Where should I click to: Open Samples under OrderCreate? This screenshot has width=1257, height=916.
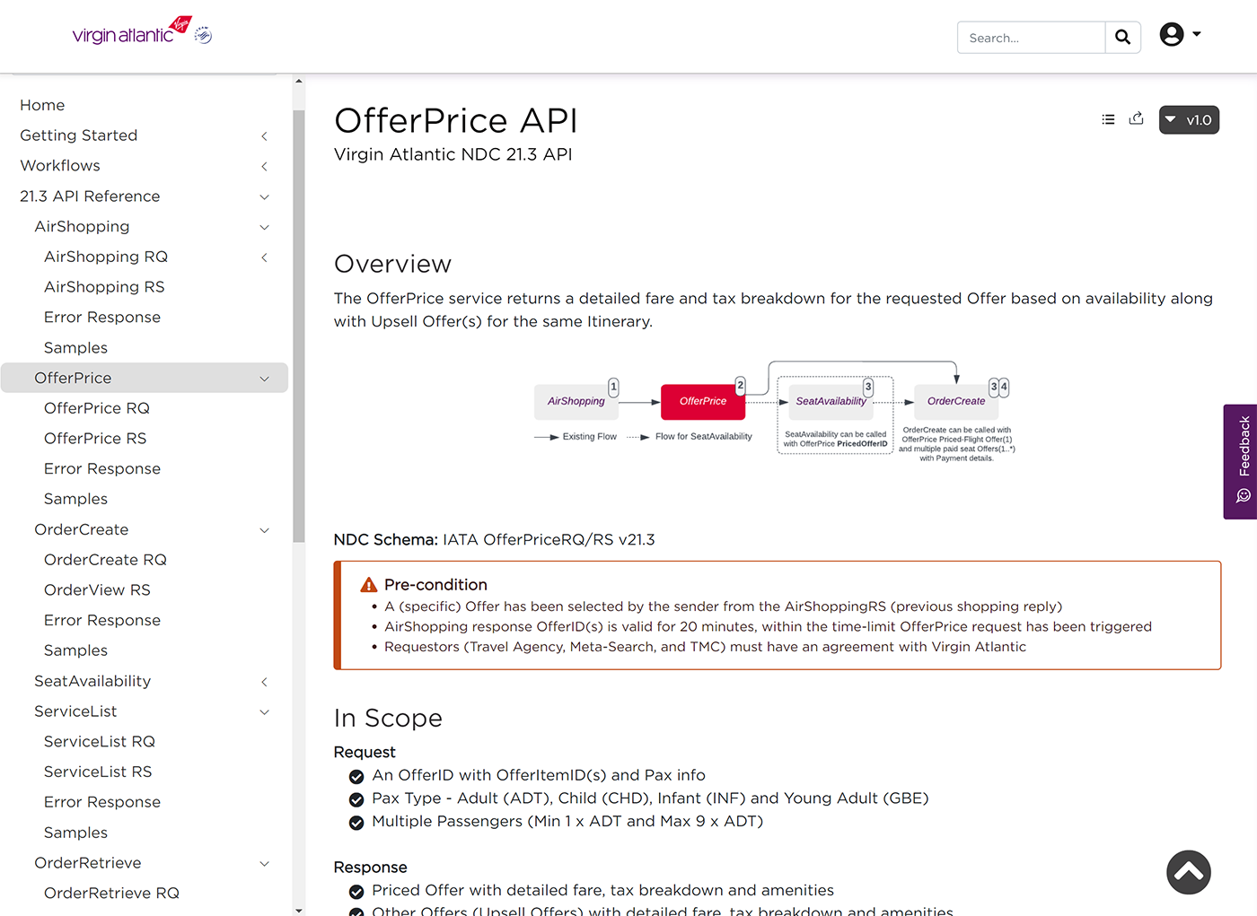click(75, 650)
